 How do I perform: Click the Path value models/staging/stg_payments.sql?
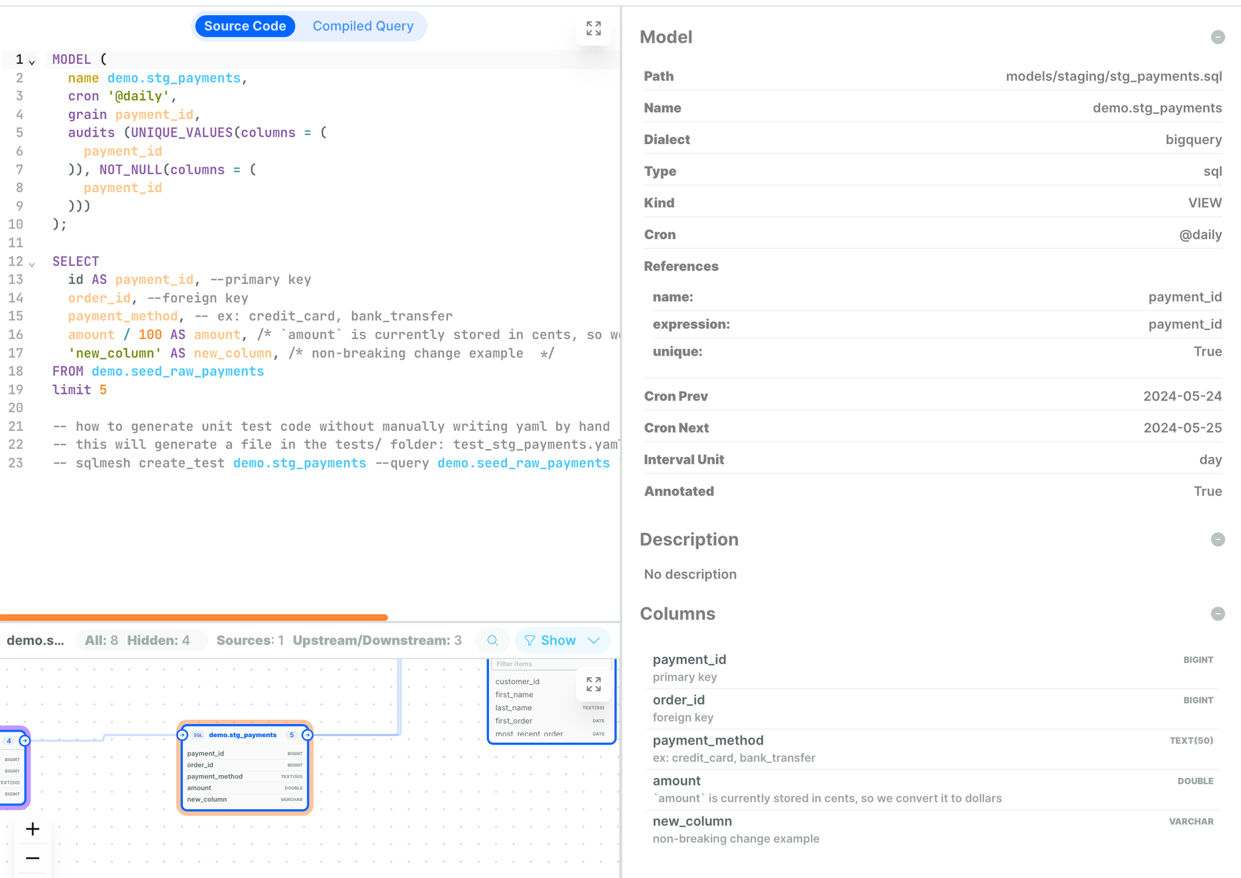[1114, 76]
